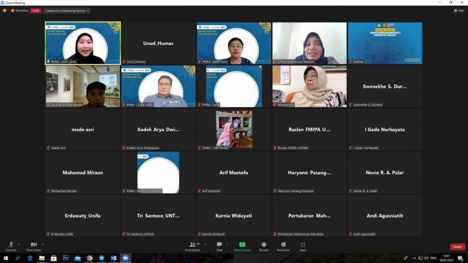Screen dimensions: 468x263
Task: Unmute the microphone
Action: click(11, 245)
